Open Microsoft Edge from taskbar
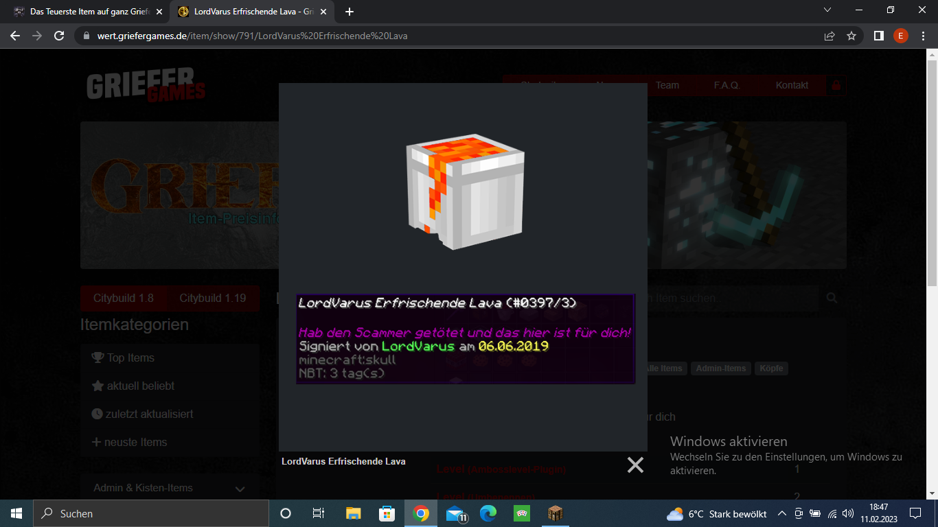Image resolution: width=938 pixels, height=527 pixels. click(488, 513)
